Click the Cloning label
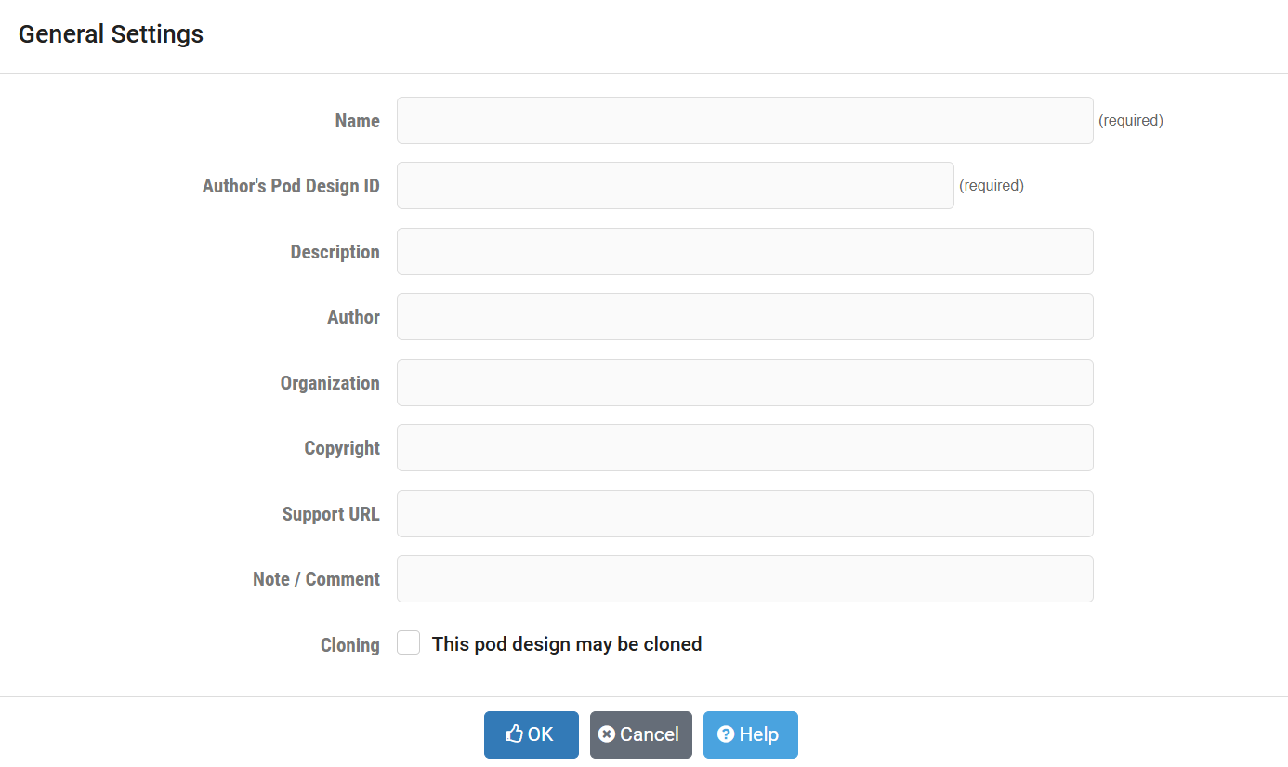1288x767 pixels. (350, 644)
